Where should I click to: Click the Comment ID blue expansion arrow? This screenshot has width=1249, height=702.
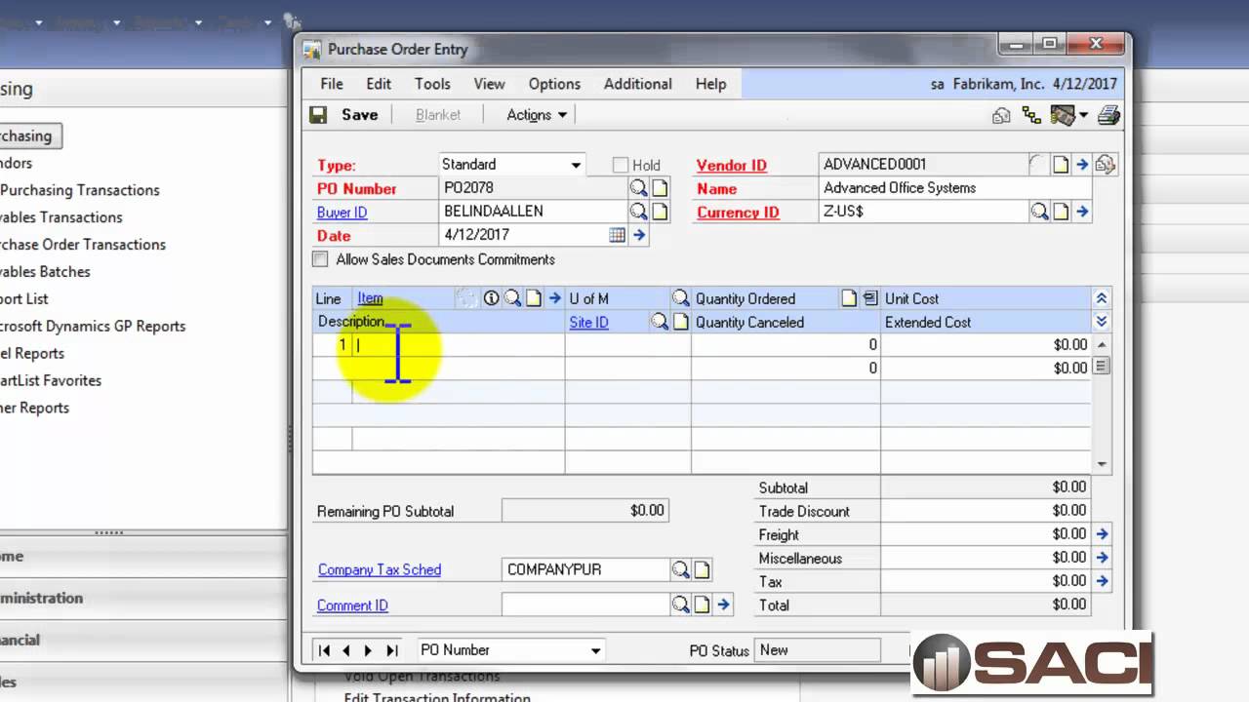click(x=723, y=604)
